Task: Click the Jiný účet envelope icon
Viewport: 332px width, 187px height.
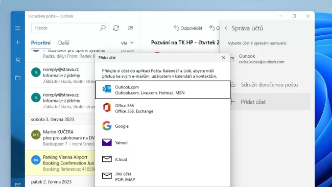Action: tap(107, 176)
